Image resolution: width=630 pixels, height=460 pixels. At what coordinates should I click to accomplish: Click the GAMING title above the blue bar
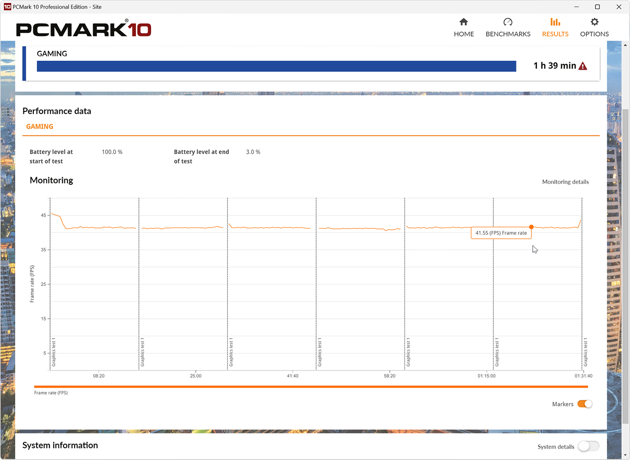52,54
